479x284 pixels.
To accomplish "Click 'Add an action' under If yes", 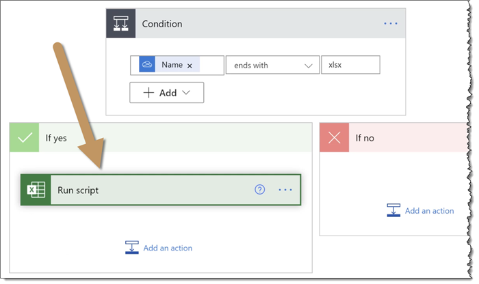I will [168, 248].
